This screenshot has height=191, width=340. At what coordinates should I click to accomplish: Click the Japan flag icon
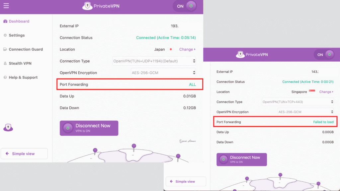point(171,49)
